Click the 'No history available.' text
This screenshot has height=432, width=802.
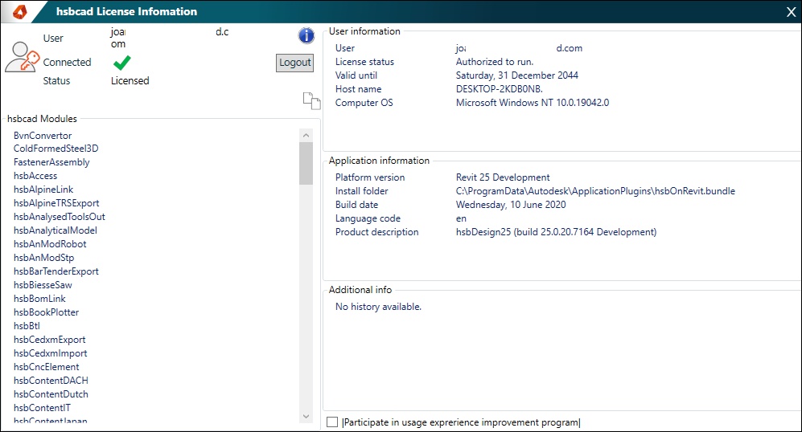[x=379, y=307]
